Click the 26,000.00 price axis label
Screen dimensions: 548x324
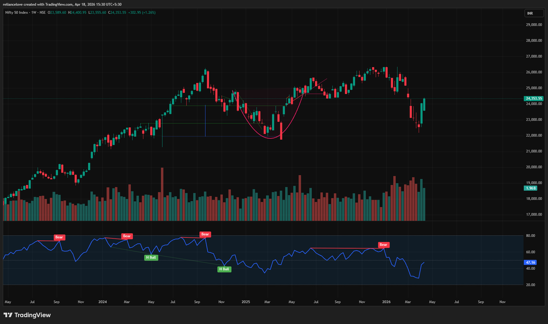pyautogui.click(x=533, y=73)
